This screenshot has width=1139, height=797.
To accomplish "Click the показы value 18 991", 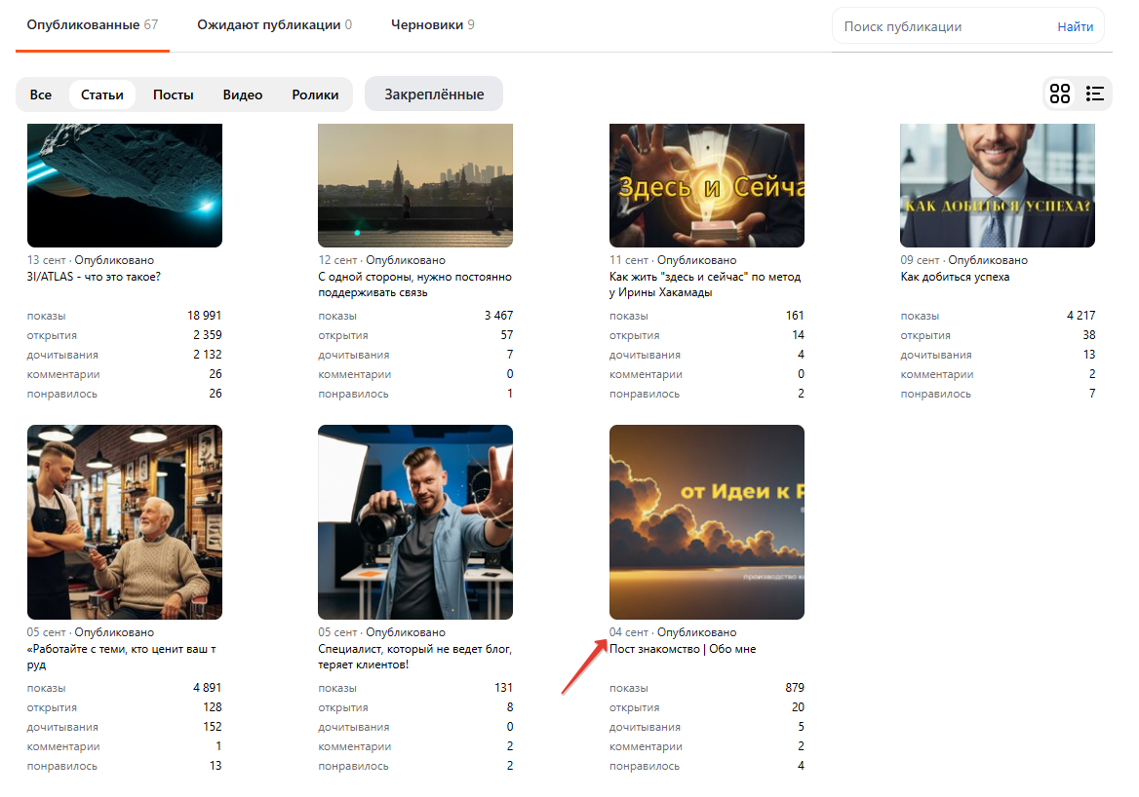I will (x=204, y=316).
